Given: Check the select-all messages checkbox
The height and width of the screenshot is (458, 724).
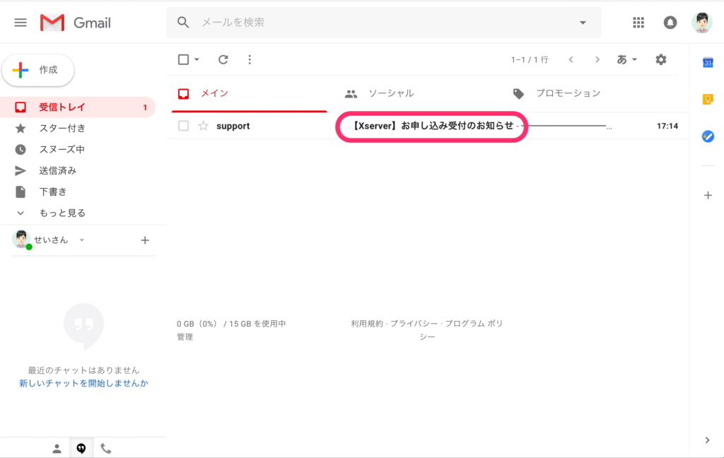Looking at the screenshot, I should tap(182, 59).
